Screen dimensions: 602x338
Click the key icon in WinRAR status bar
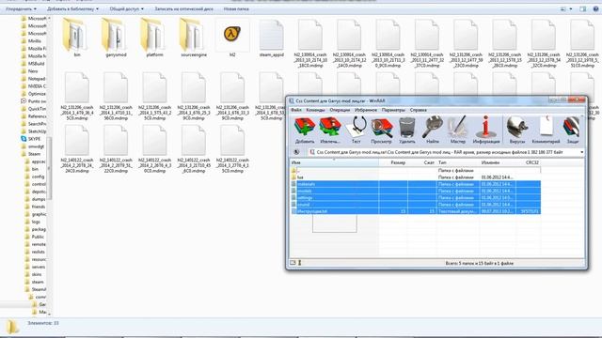pyautogui.click(x=300, y=263)
